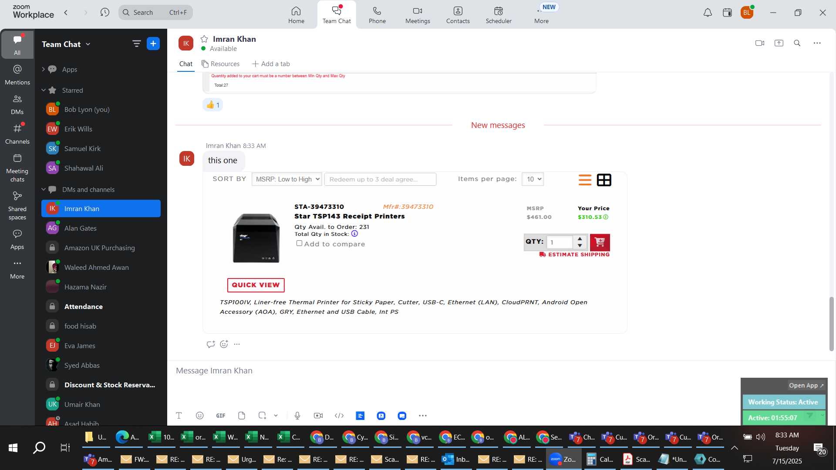Open More in left sidebar
836x470 pixels.
point(17,269)
